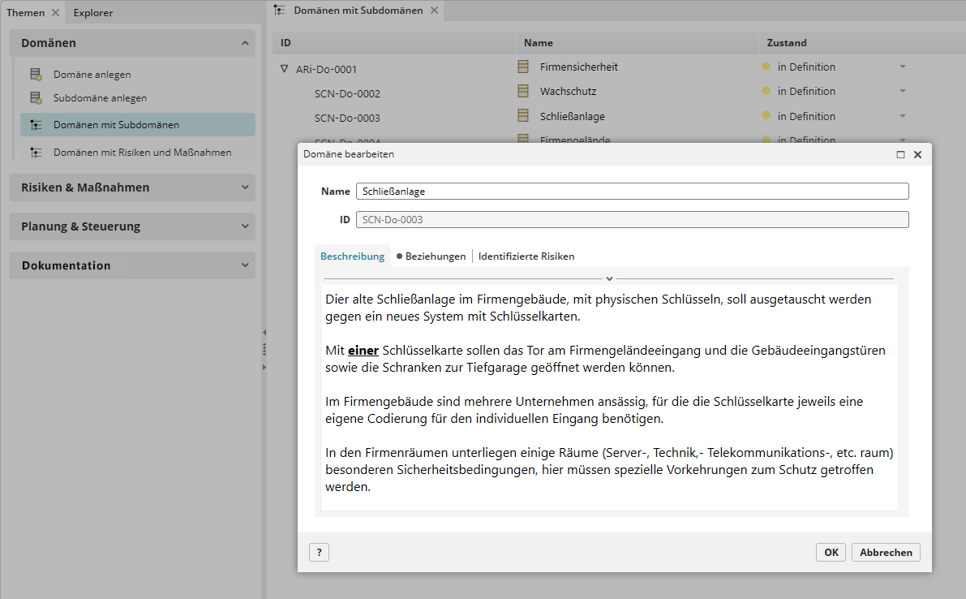
Task: Maximize the Domäne bearbeiten dialog
Action: pos(900,155)
